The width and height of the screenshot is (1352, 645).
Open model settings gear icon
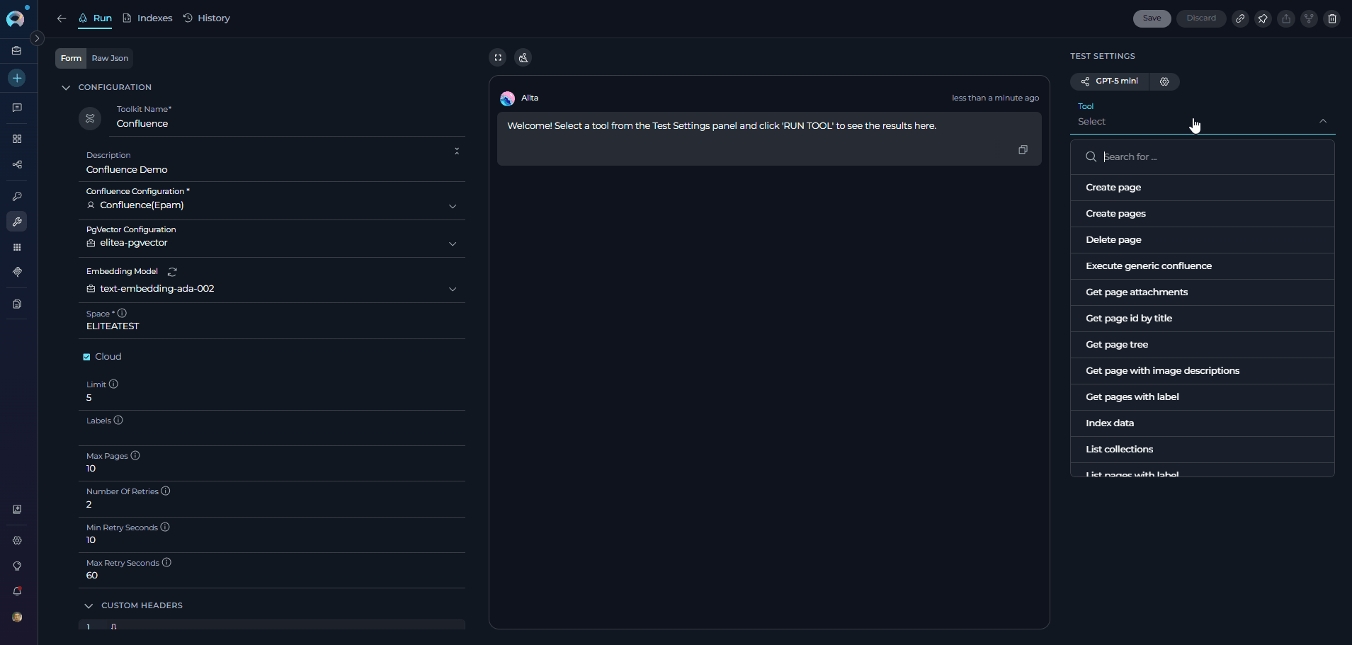click(x=1164, y=81)
